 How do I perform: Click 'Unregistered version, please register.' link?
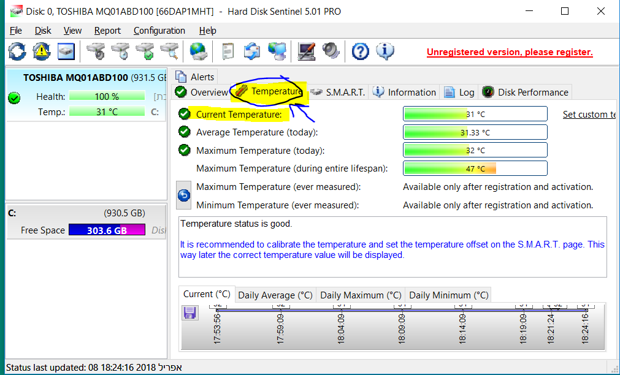pyautogui.click(x=510, y=52)
